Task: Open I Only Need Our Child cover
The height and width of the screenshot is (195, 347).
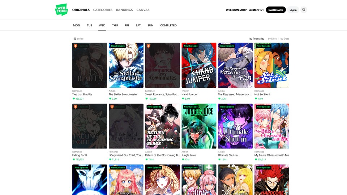Action: 126,126
